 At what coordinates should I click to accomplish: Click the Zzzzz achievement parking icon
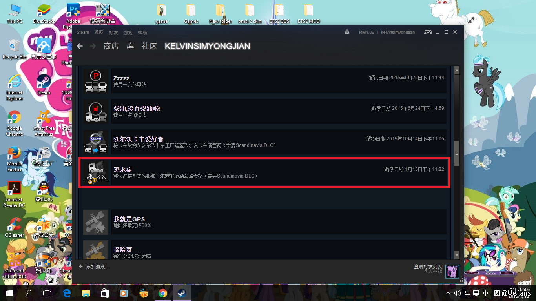(x=96, y=81)
